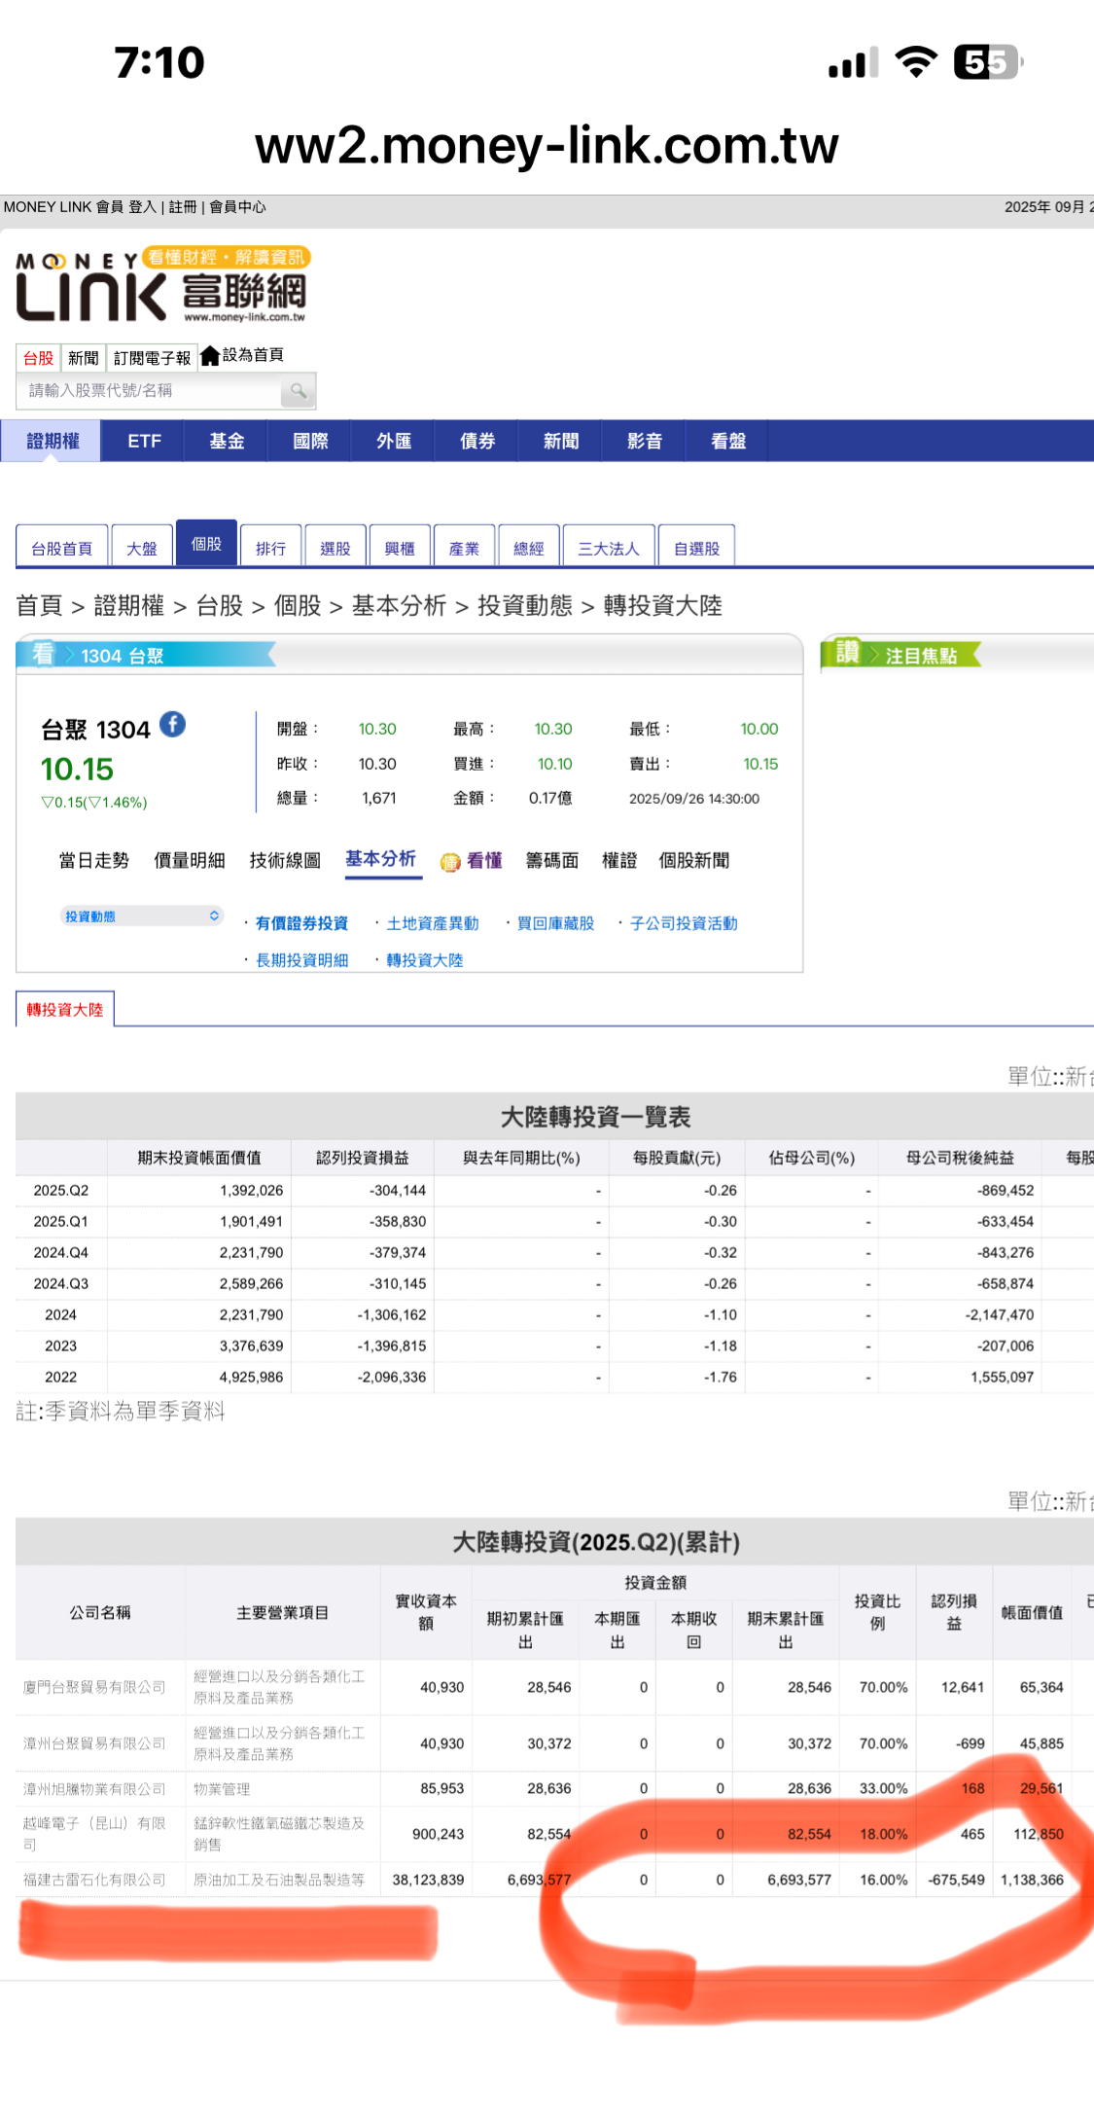Open the 自選股 tab
The image size is (1094, 2117).
[696, 549]
